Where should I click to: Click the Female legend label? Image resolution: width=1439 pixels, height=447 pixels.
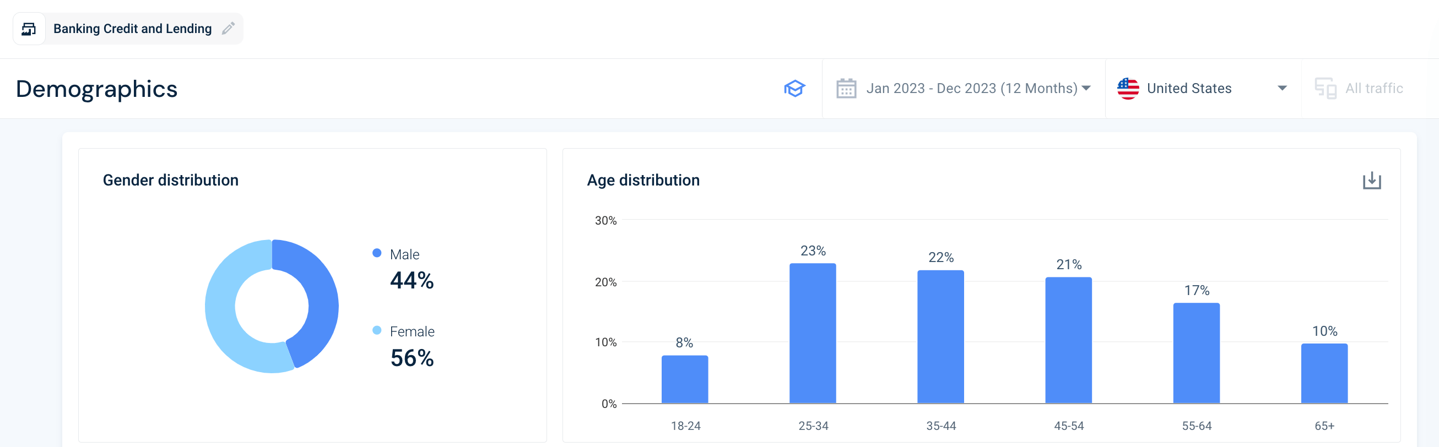[412, 331]
